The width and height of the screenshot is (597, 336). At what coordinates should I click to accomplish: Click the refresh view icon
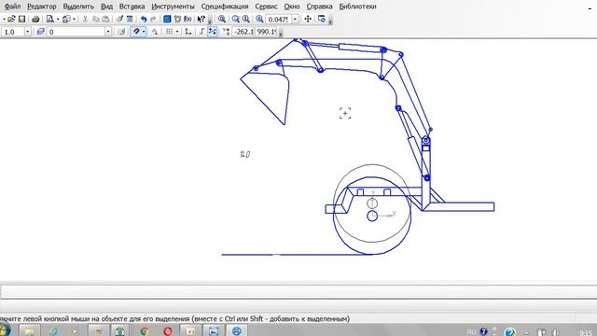tap(322, 19)
